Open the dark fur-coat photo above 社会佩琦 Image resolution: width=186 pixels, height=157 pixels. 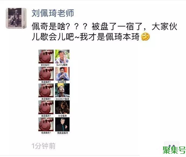(62, 107)
